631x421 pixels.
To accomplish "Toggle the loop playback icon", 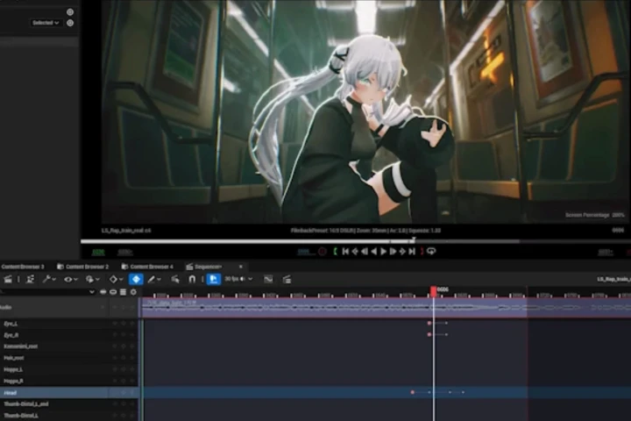I will [431, 252].
